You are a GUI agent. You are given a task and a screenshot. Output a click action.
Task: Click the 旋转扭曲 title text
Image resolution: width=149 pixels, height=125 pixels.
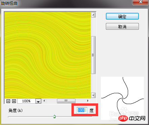click(9, 3)
